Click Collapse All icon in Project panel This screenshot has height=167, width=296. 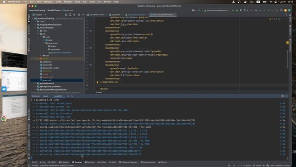click(74, 14)
